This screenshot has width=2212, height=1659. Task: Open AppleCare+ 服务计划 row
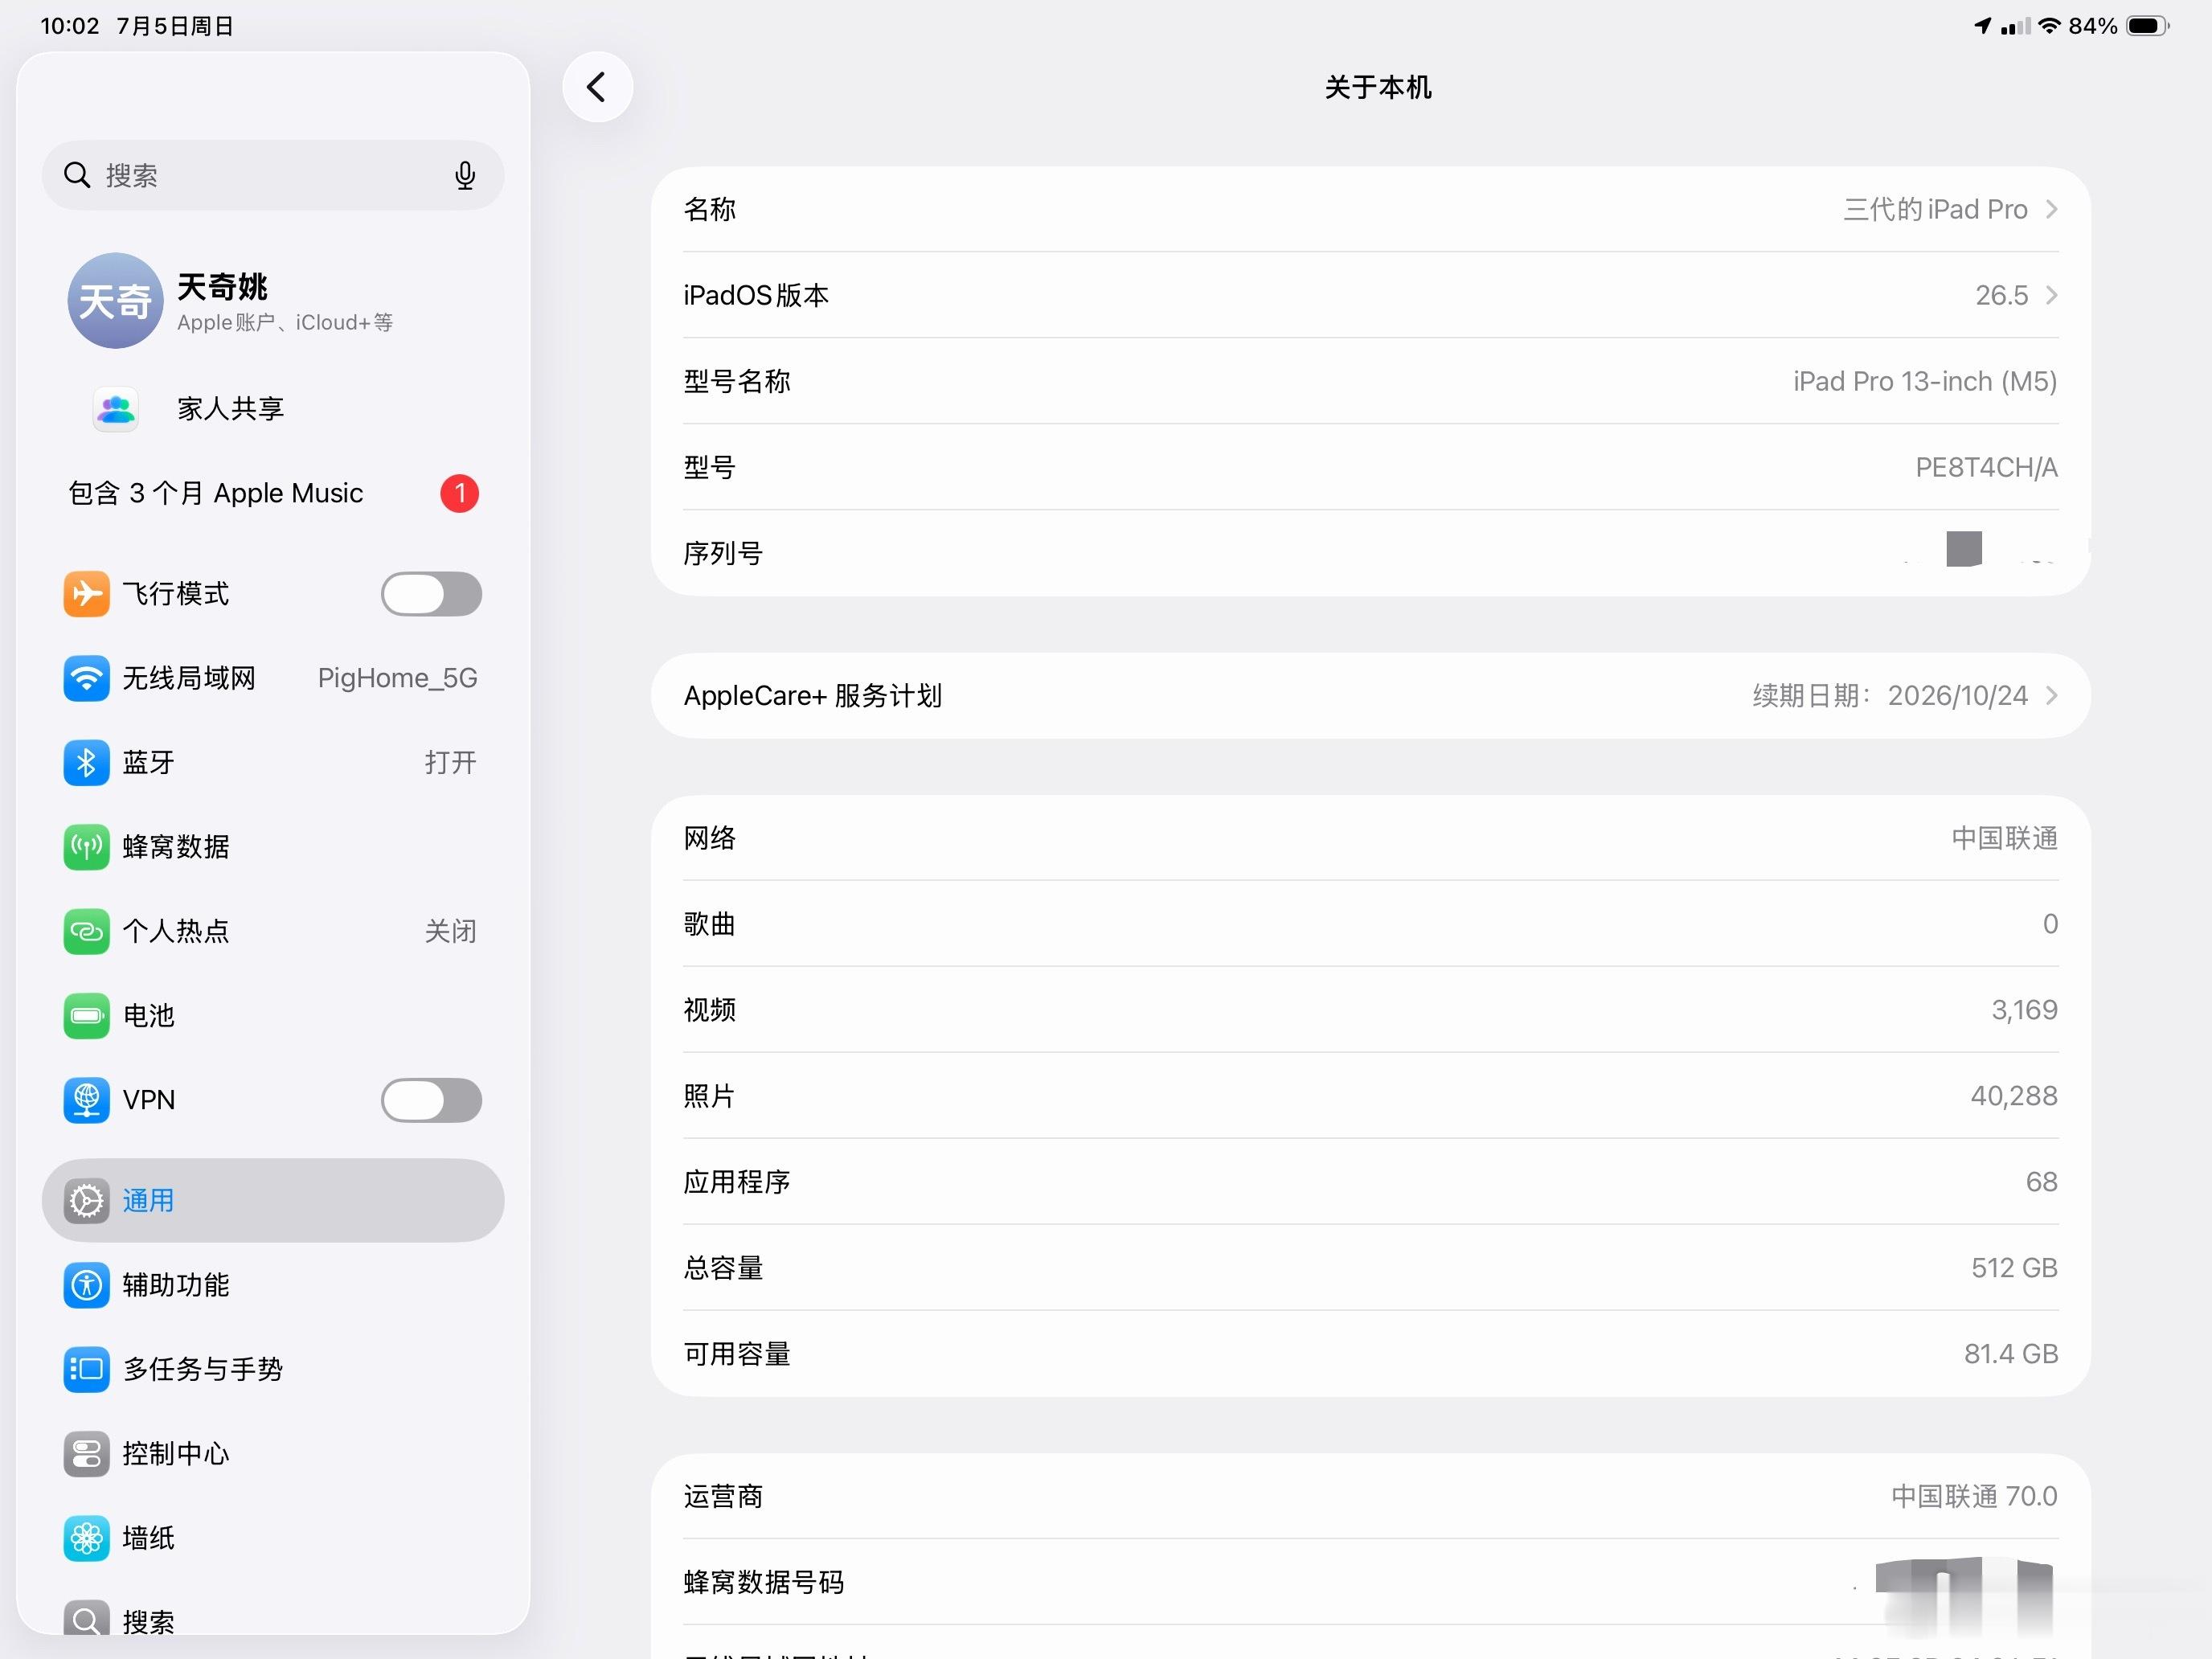(x=1370, y=695)
